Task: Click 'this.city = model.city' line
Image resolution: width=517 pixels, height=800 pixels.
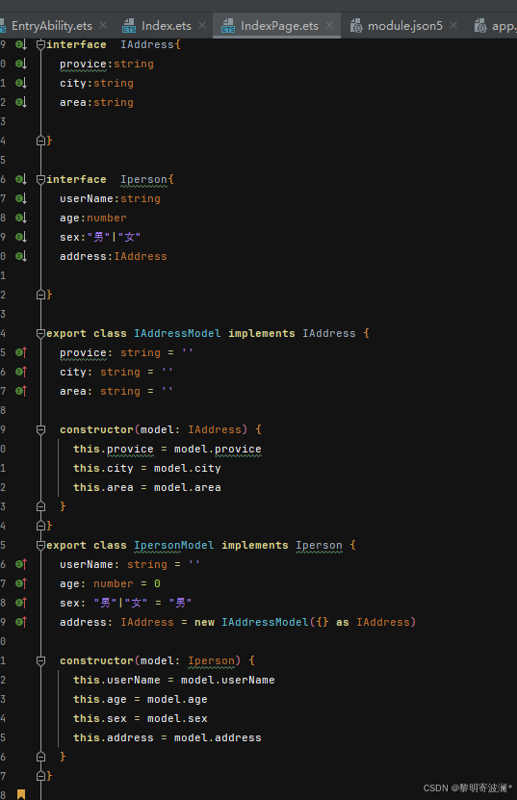Action: coord(147,469)
